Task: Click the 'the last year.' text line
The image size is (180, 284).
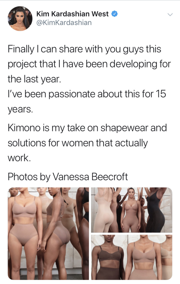Action: [34, 79]
